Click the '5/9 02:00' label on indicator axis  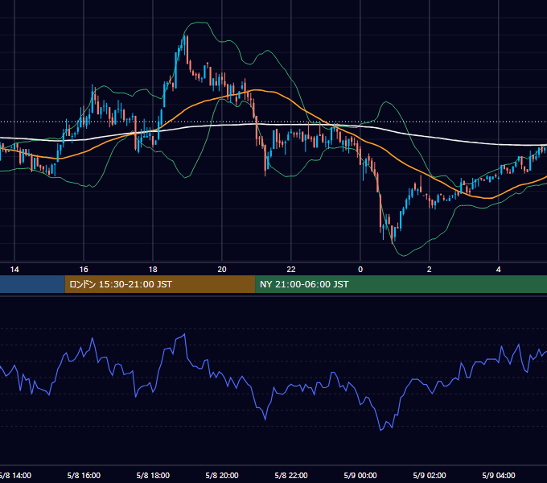click(x=430, y=476)
